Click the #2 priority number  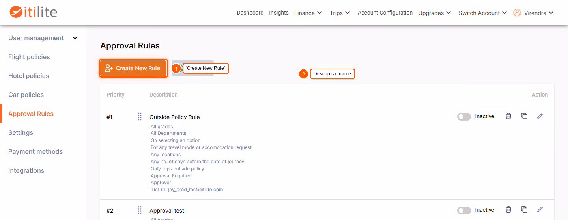tap(110, 211)
